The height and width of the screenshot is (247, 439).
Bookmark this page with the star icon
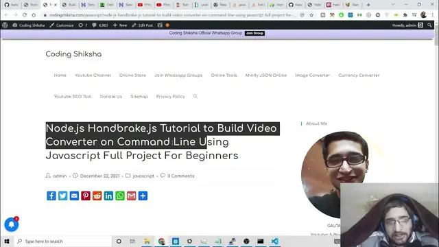[311, 15]
